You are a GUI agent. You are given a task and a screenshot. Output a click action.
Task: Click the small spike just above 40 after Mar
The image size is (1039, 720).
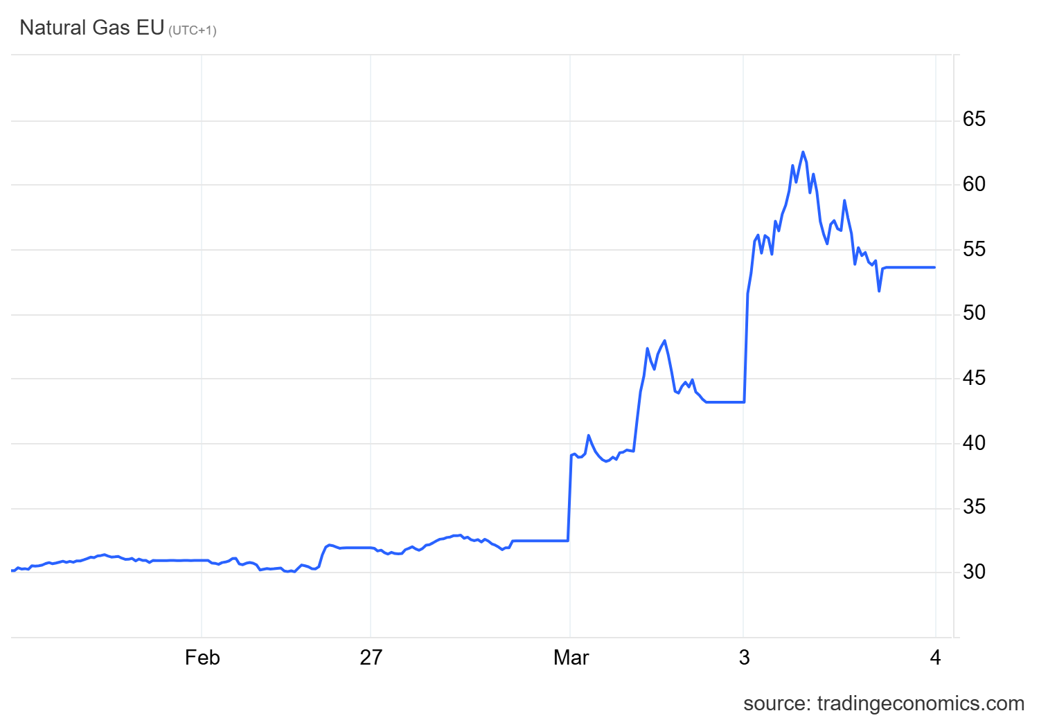(x=588, y=435)
